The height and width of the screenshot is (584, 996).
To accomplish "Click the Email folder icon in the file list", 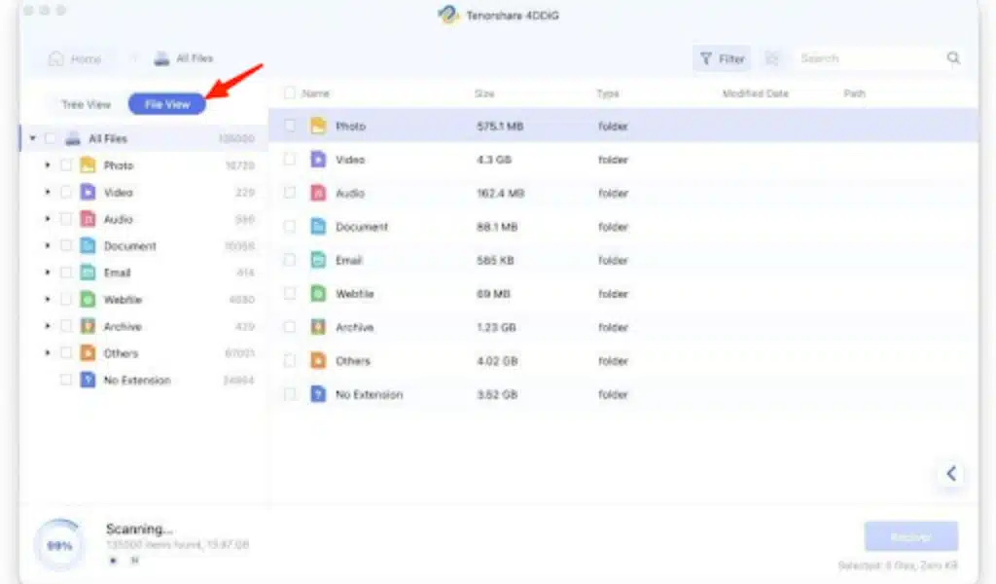I will (316, 260).
